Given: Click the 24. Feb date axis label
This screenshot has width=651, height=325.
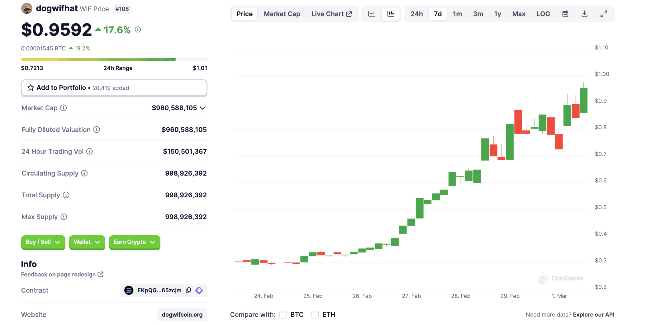Looking at the screenshot, I should click(x=264, y=296).
